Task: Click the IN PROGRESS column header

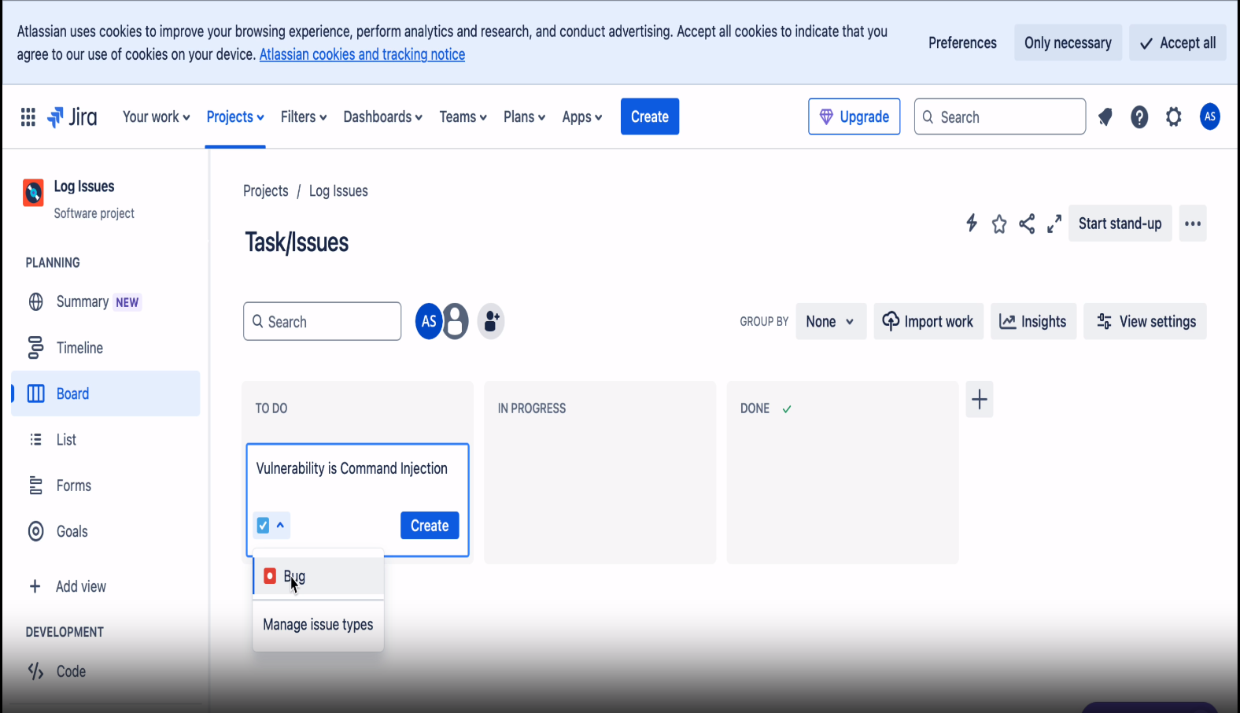Action: click(532, 408)
